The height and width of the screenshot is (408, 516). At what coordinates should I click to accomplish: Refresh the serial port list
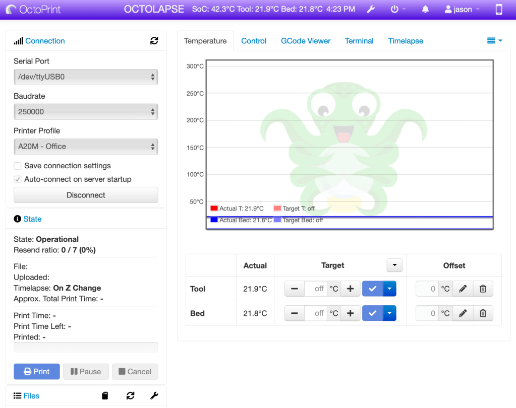tap(154, 41)
